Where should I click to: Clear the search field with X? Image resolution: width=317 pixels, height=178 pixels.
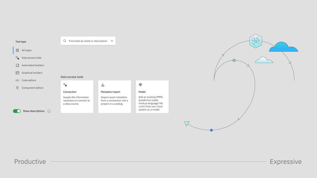(112, 41)
